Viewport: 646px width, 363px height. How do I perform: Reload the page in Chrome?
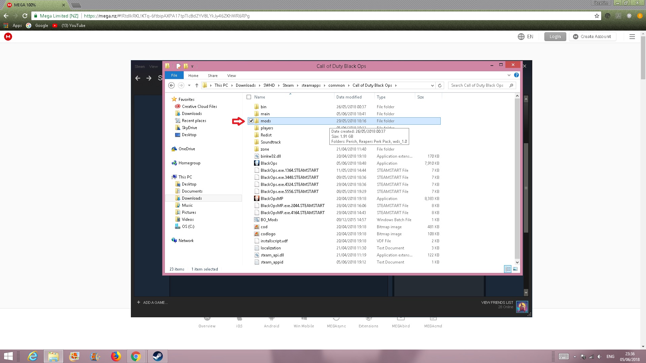pos(25,16)
